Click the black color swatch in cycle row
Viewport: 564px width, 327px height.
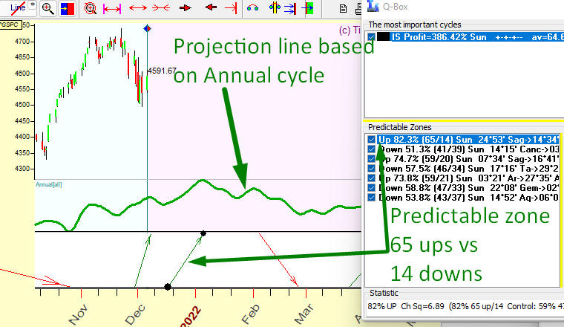384,37
